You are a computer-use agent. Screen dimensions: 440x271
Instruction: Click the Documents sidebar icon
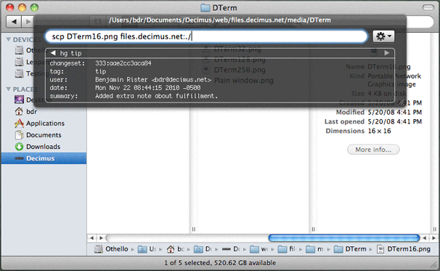pyautogui.click(x=19, y=135)
